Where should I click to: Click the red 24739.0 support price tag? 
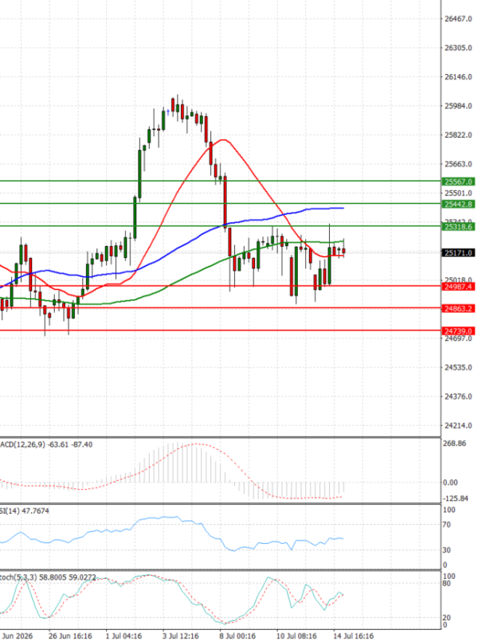[458, 330]
